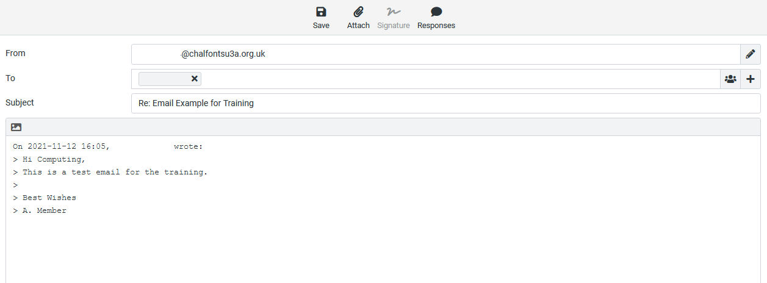Image resolution: width=767 pixels, height=283 pixels.
Task: Click into the To recipients input area
Action: click(458, 79)
